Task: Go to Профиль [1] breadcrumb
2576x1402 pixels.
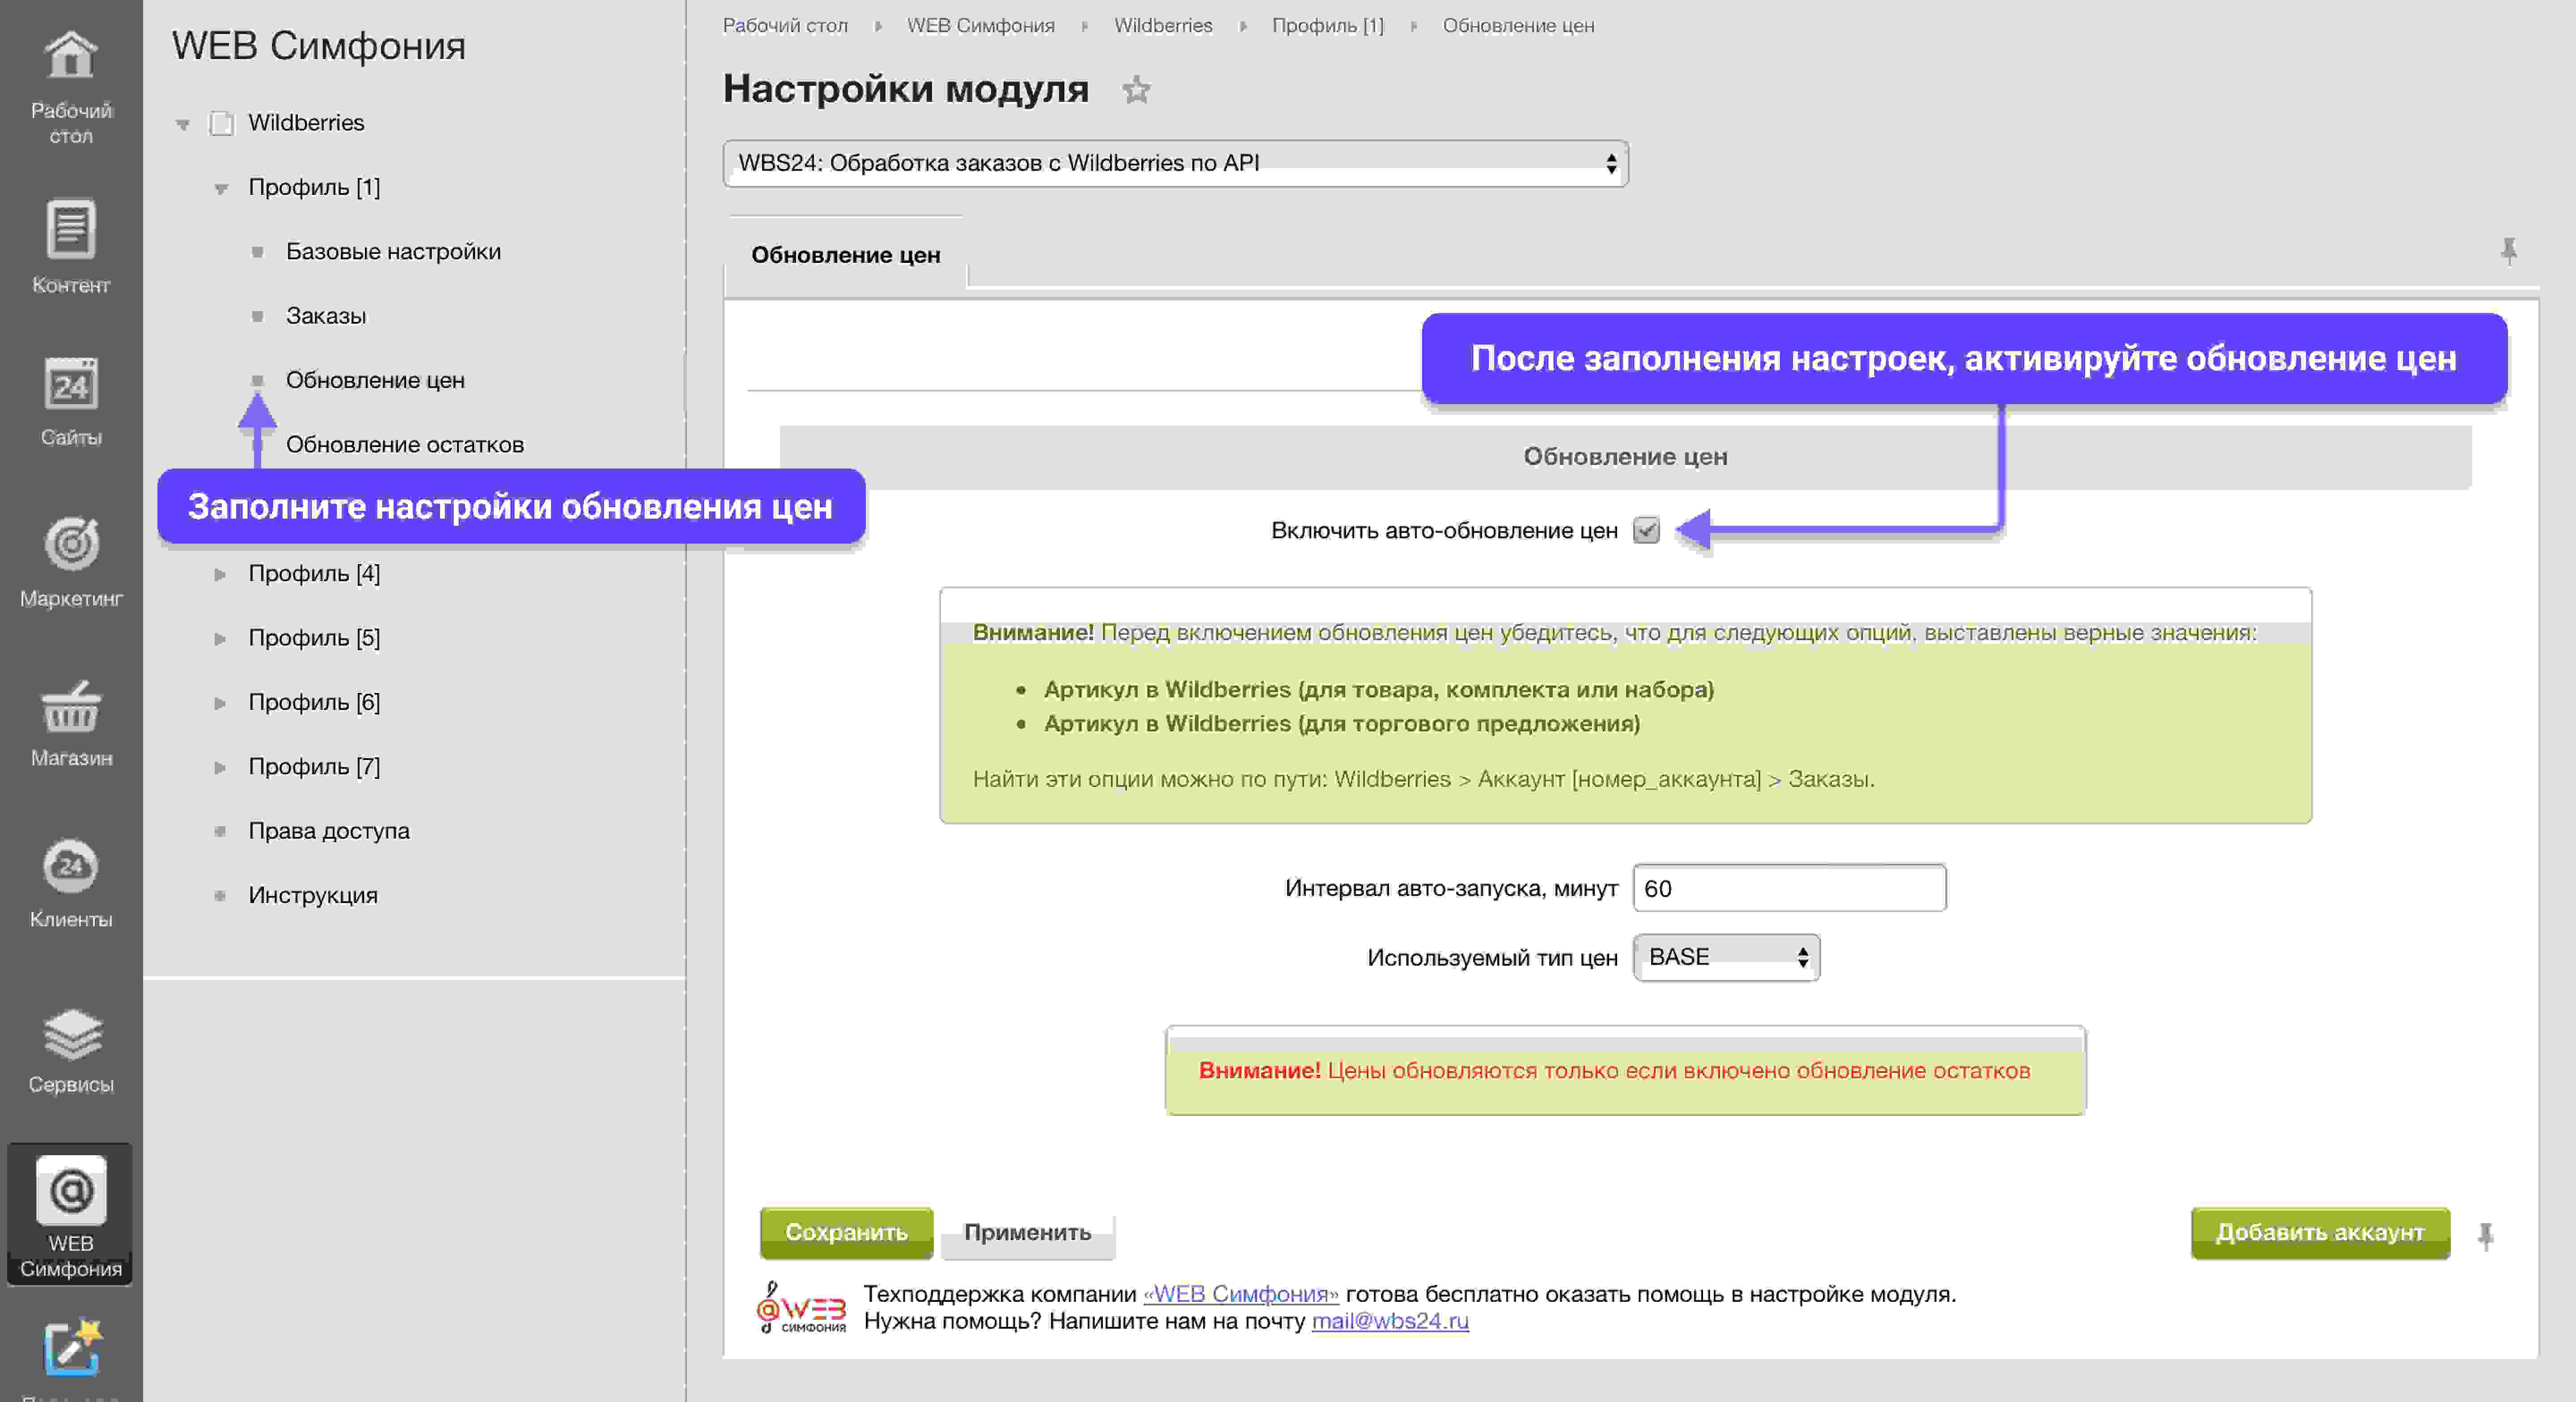Action: pos(1327,25)
